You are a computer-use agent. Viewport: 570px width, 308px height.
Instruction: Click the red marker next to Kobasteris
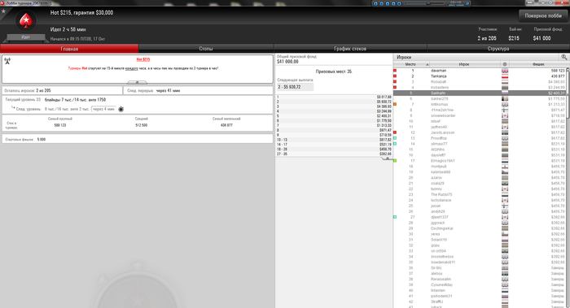[395, 88]
